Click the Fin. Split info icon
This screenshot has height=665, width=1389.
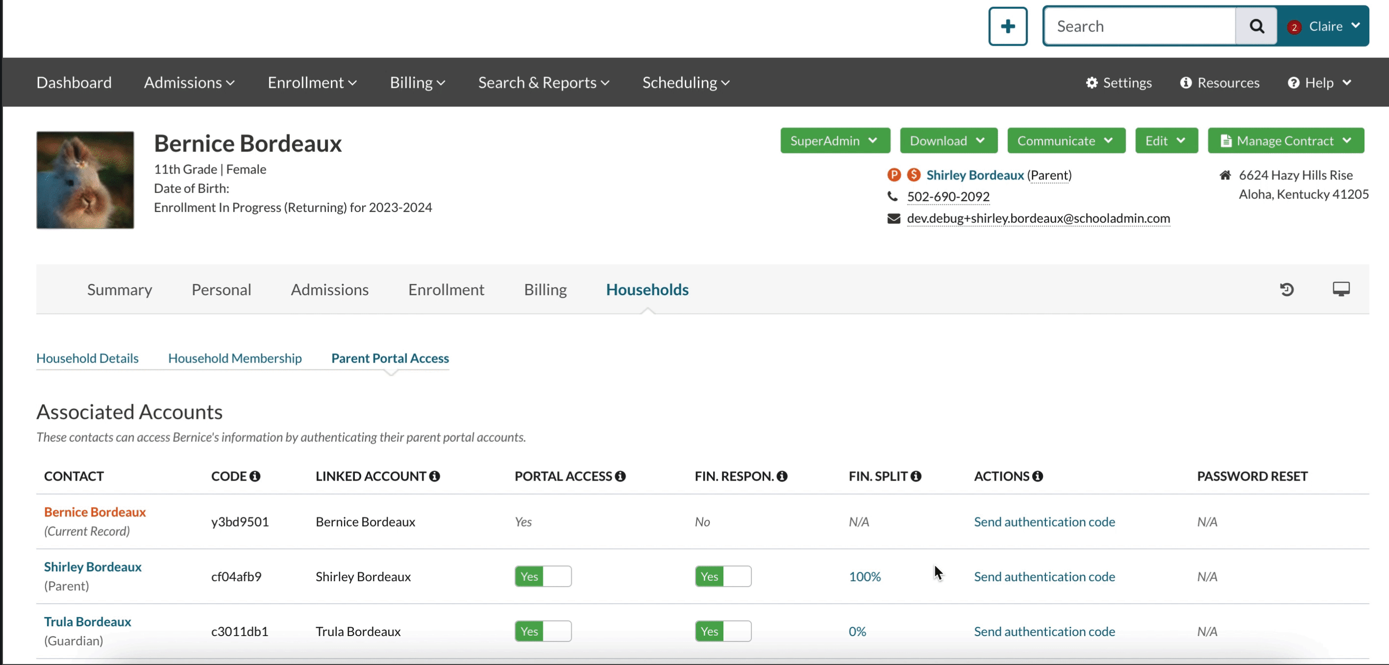[916, 476]
